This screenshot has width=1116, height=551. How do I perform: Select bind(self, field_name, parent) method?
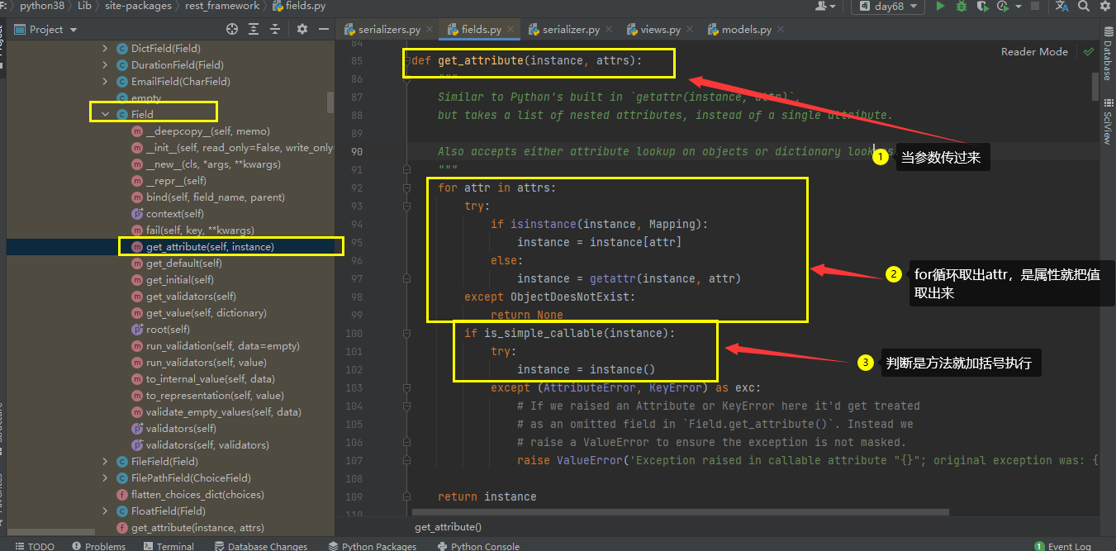point(215,197)
